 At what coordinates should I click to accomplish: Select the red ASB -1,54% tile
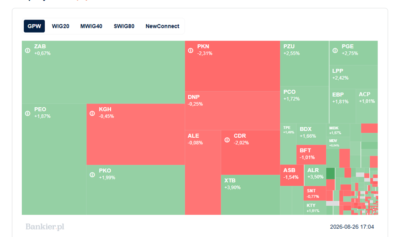click(x=292, y=175)
